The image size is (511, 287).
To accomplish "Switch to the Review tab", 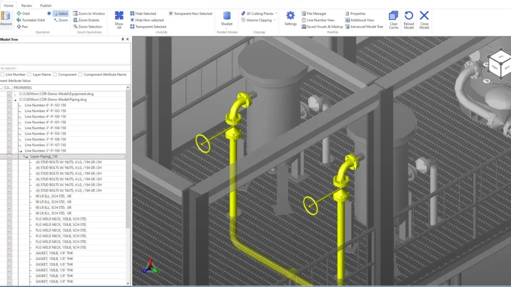I will tap(26, 5).
